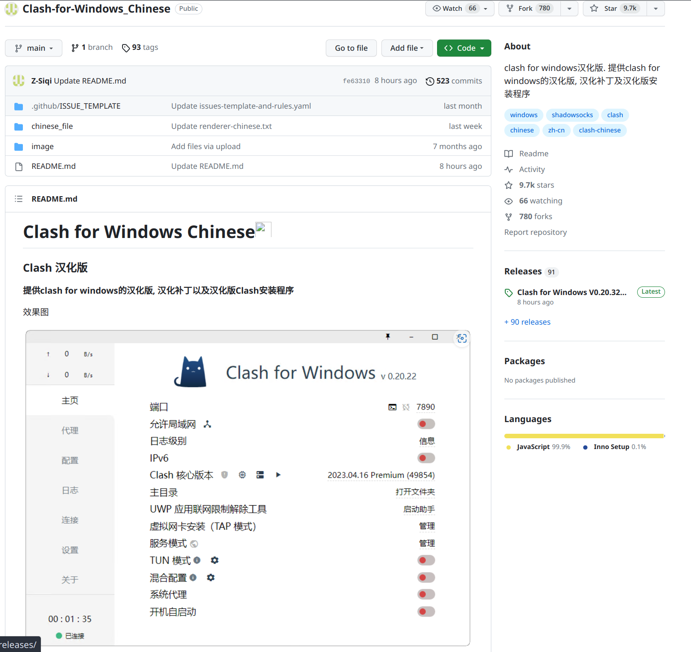Select 设置 in the Clash sidebar
691x652 pixels.
pyautogui.click(x=70, y=550)
